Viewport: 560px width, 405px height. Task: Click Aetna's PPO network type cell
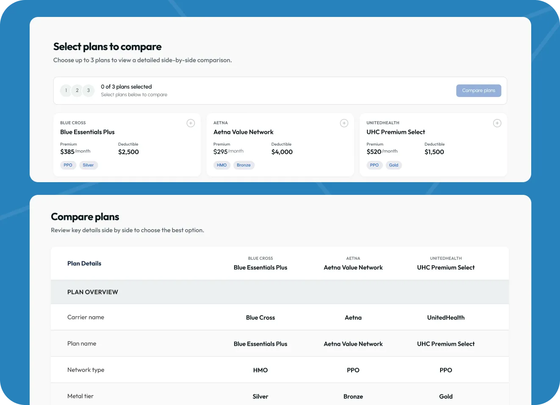pos(353,370)
